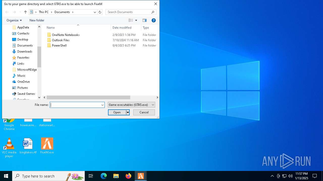This screenshot has height=181, width=323.
Task: Select Downloads in the navigation pane
Action: pos(25,52)
